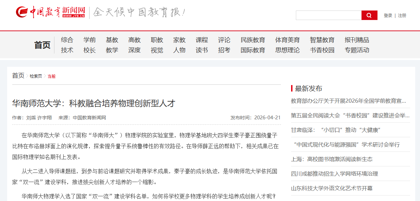The width and height of the screenshot is (420, 201).
Task: Click the handwritten 全天候中国教育报 banner slogan
Action: pyautogui.click(x=139, y=12)
